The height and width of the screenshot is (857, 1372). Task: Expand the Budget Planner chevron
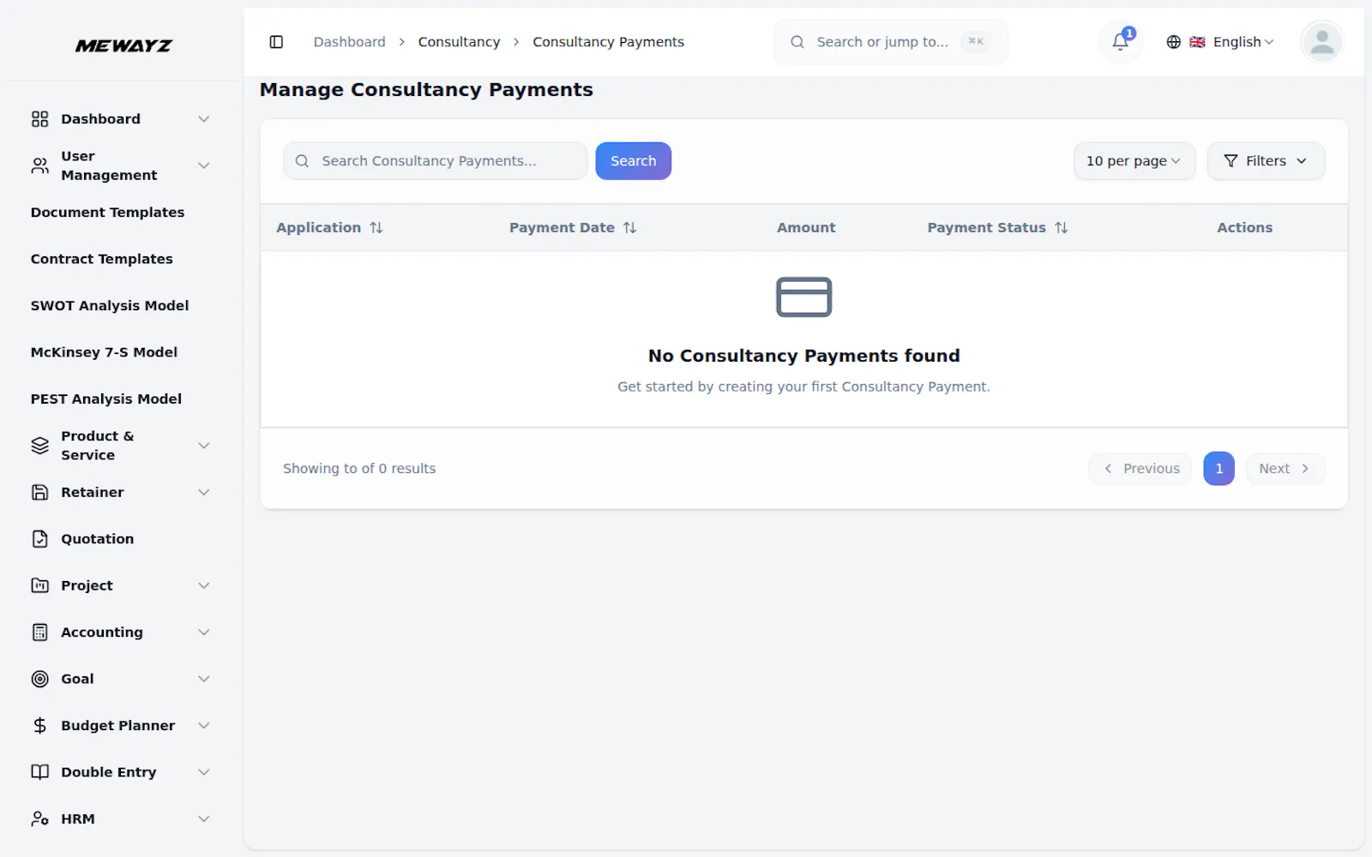(204, 726)
